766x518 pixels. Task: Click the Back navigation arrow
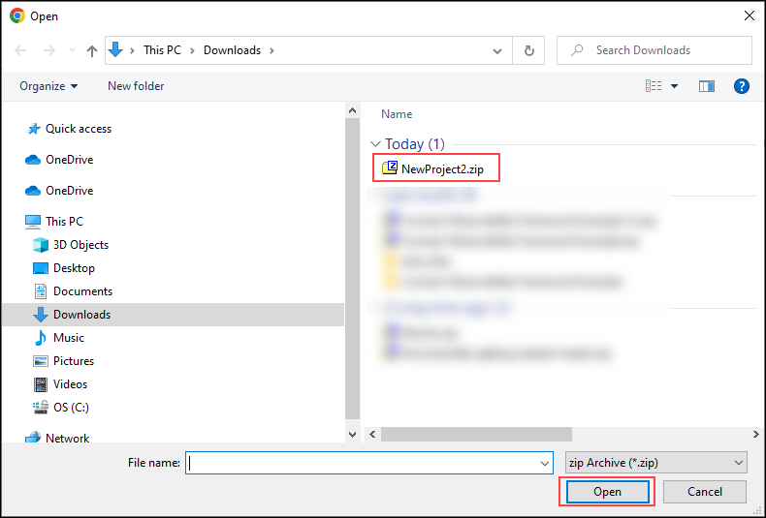21,50
